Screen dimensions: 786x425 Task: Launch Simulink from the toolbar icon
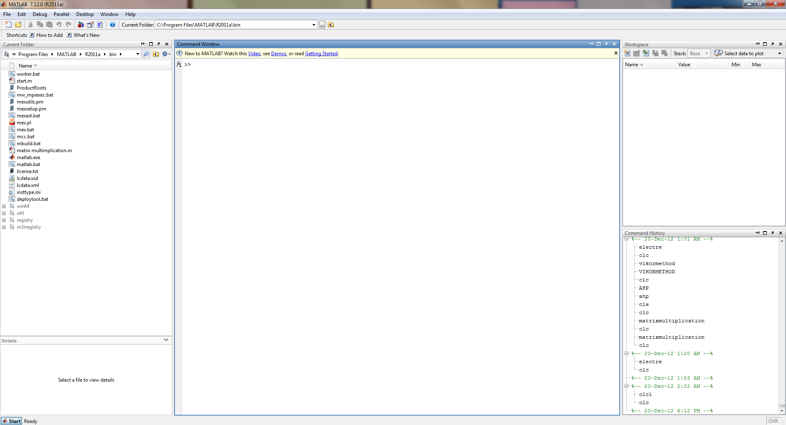(x=81, y=25)
